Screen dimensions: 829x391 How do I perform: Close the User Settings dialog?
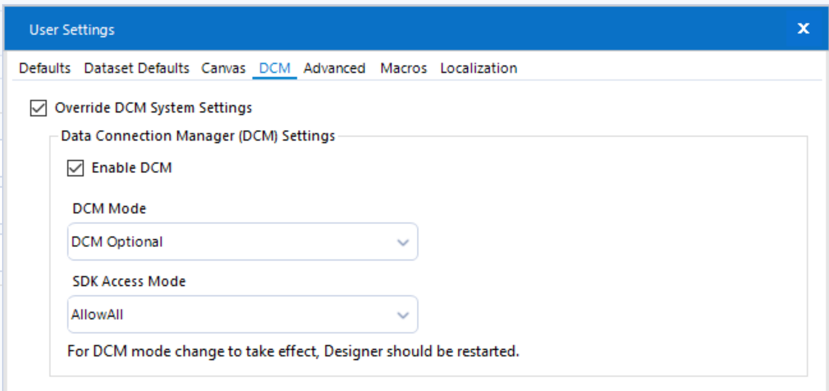pyautogui.click(x=803, y=29)
